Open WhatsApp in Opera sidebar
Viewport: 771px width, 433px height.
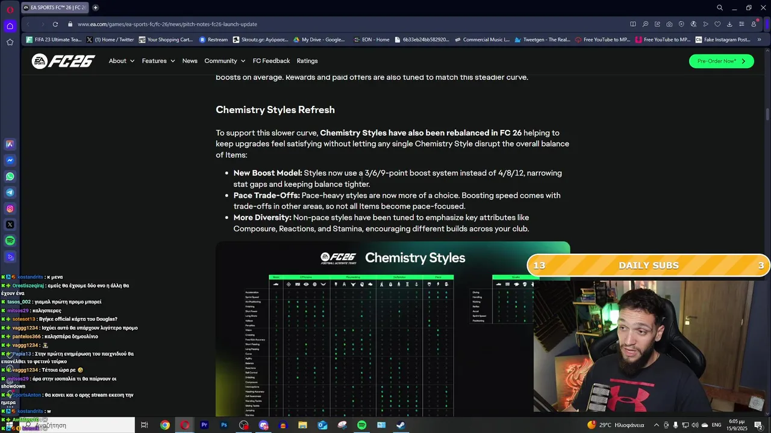[x=10, y=177]
